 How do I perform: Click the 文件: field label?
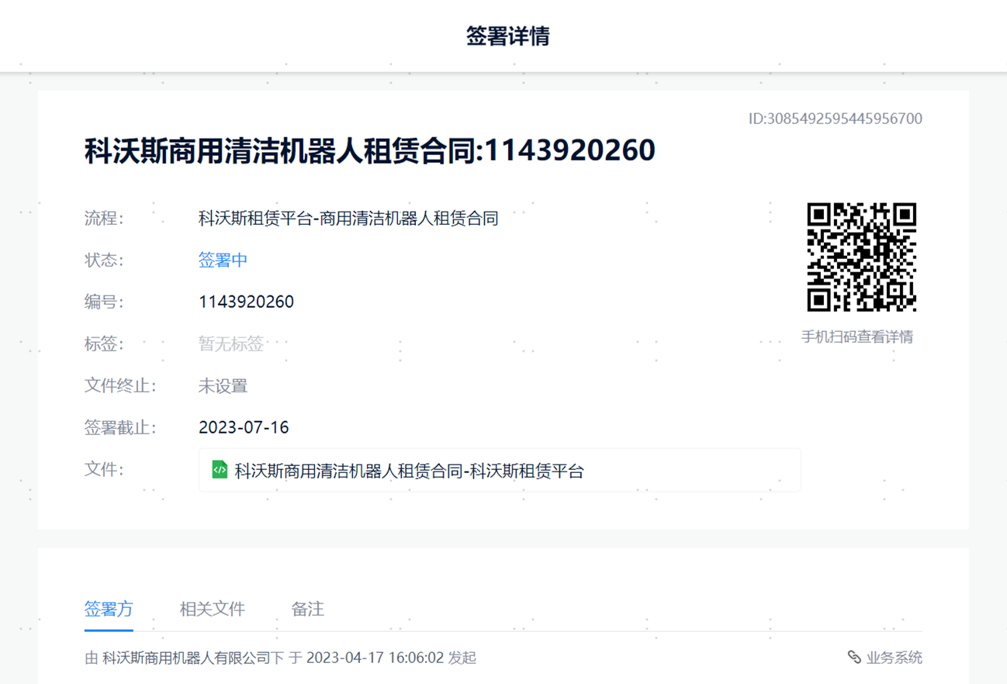tap(105, 469)
